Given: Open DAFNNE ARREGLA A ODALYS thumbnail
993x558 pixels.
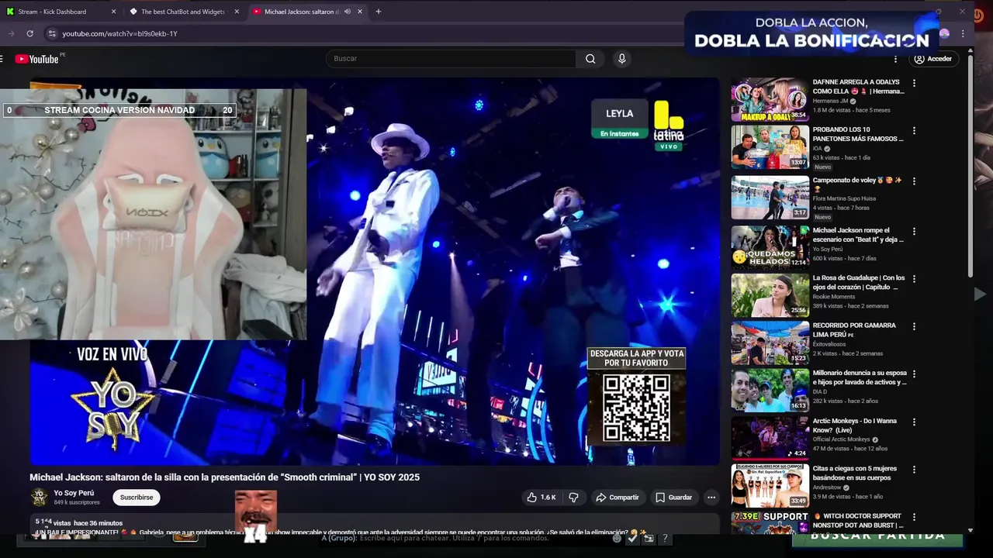Looking at the screenshot, I should point(770,99).
